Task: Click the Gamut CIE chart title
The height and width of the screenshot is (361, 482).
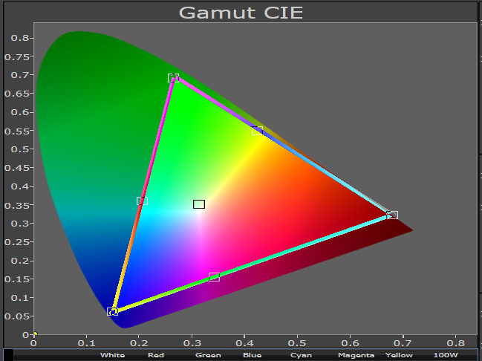Action: point(241,13)
